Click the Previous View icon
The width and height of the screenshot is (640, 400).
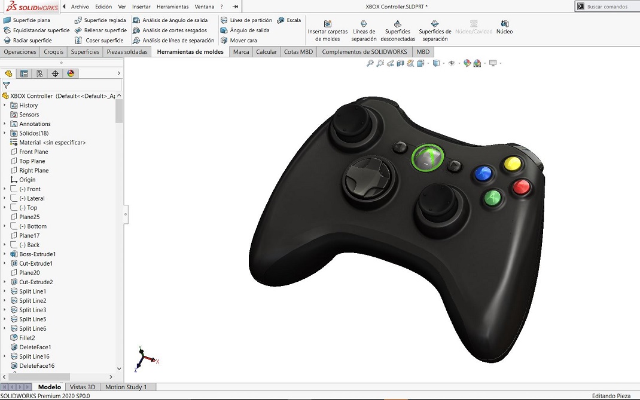pyautogui.click(x=390, y=63)
